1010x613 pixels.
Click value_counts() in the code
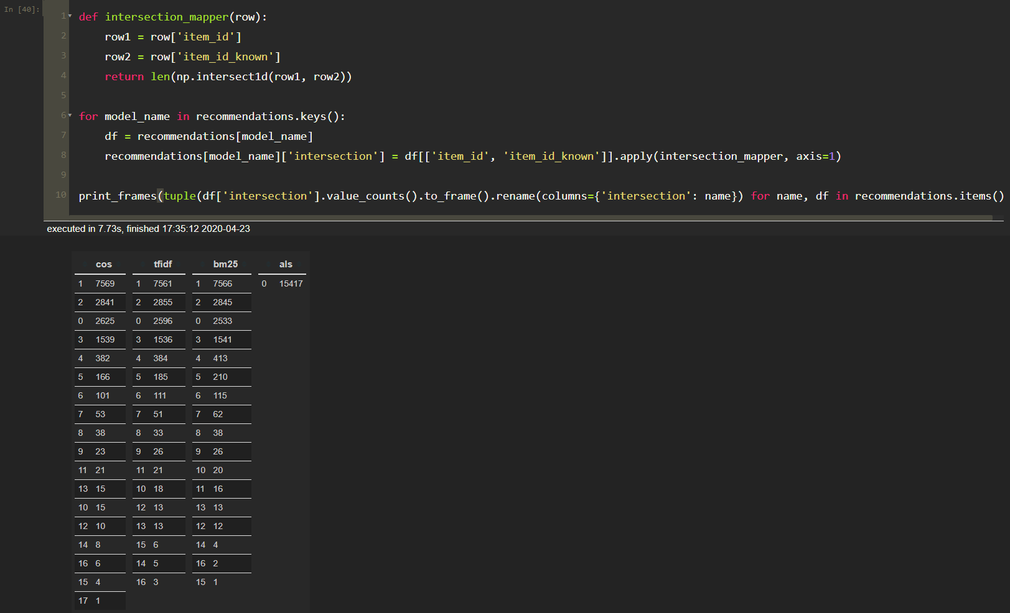coord(372,196)
